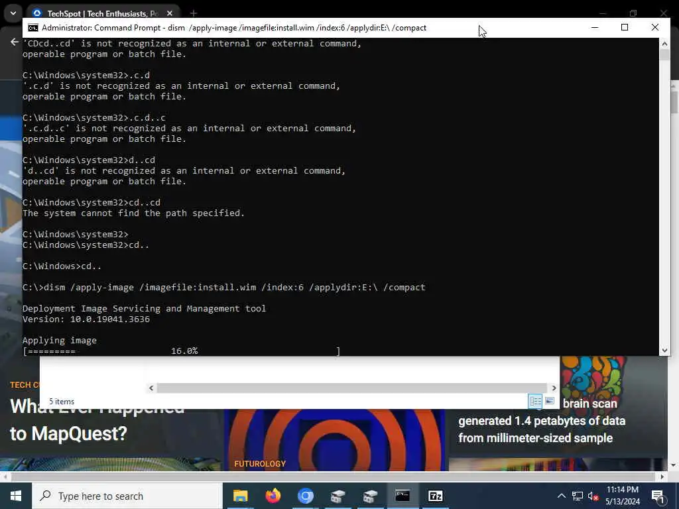Click the browser page horizontal scrollbar
This screenshot has width=679, height=509.
coord(334,477)
